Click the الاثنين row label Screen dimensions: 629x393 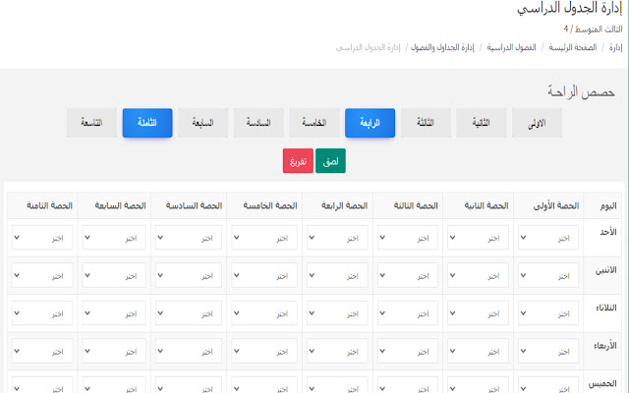(x=606, y=270)
